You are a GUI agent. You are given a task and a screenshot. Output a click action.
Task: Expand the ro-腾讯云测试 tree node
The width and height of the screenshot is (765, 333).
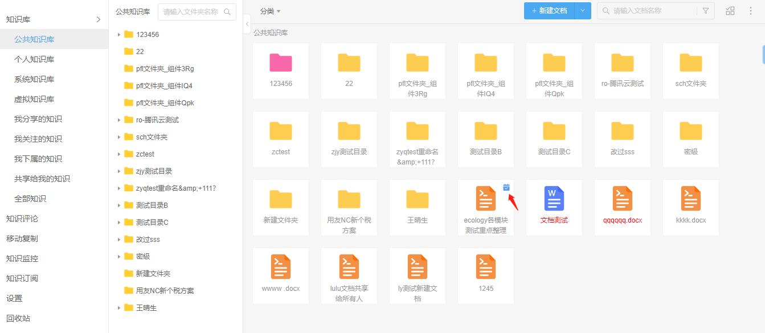click(119, 120)
